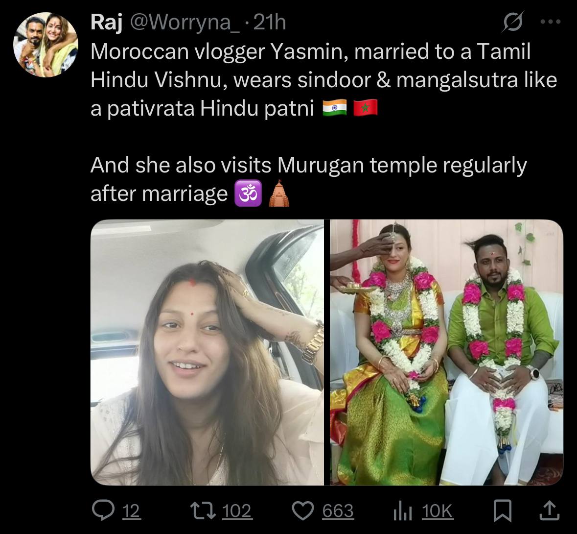Open the right wedding garland photo
Viewport: 577px width, 534px height.
(447, 352)
